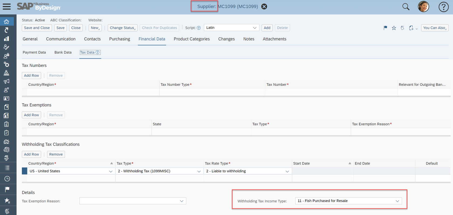Open the clock history sidebar icon
Image resolution: width=453 pixels, height=215 pixels.
pyautogui.click(x=7, y=179)
